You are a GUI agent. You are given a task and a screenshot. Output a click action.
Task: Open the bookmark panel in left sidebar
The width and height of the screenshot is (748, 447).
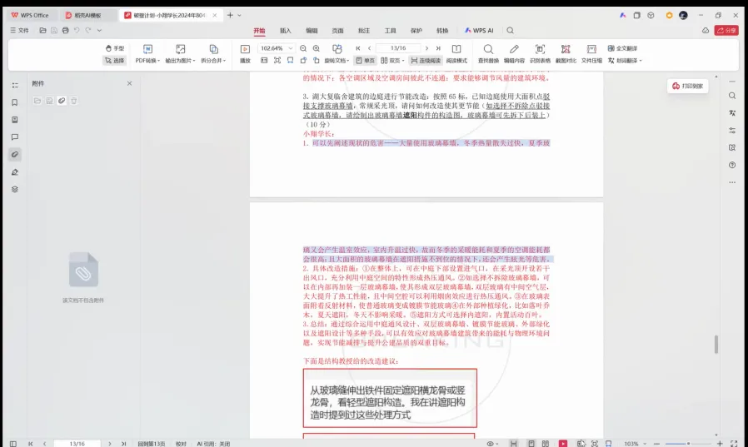15,102
